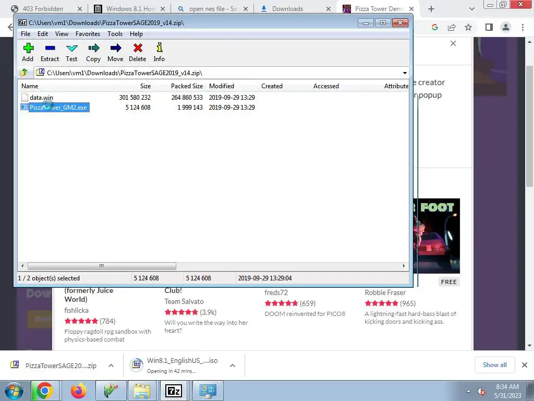Image resolution: width=534 pixels, height=401 pixels.
Task: Sort by the Name column header
Action: (59, 86)
